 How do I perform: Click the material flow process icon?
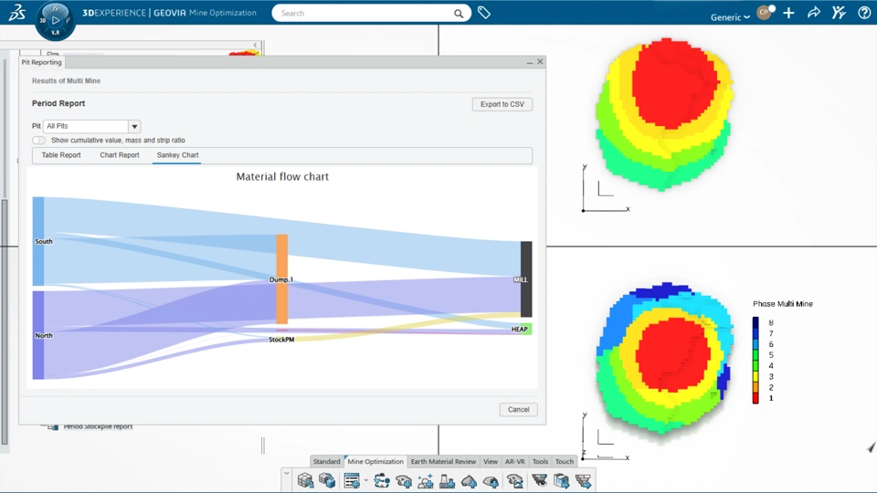[x=382, y=481]
